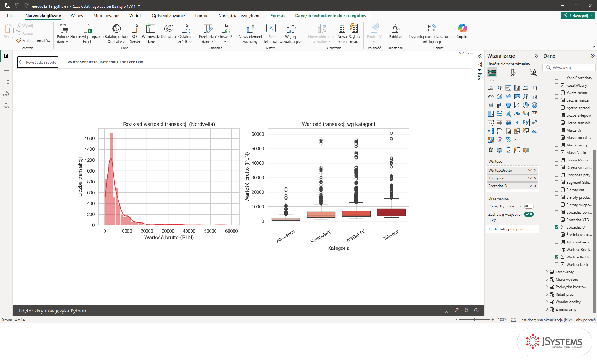The width and height of the screenshot is (597, 361).
Task: Open Python script editor settings gear
Action: tap(466, 310)
